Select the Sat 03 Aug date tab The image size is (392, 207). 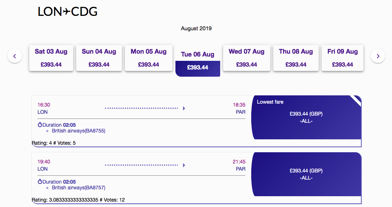[51, 58]
